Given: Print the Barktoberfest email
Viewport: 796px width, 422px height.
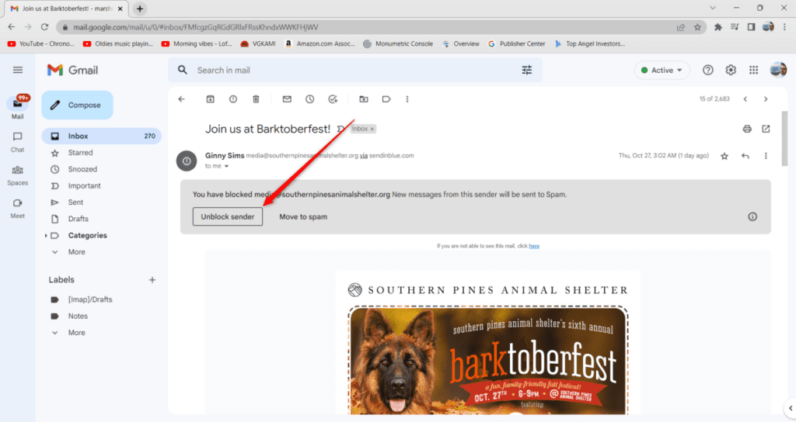Looking at the screenshot, I should pos(747,130).
